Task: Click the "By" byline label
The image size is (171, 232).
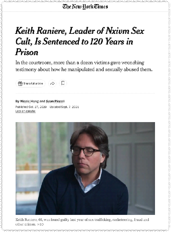Action: coord(18,101)
